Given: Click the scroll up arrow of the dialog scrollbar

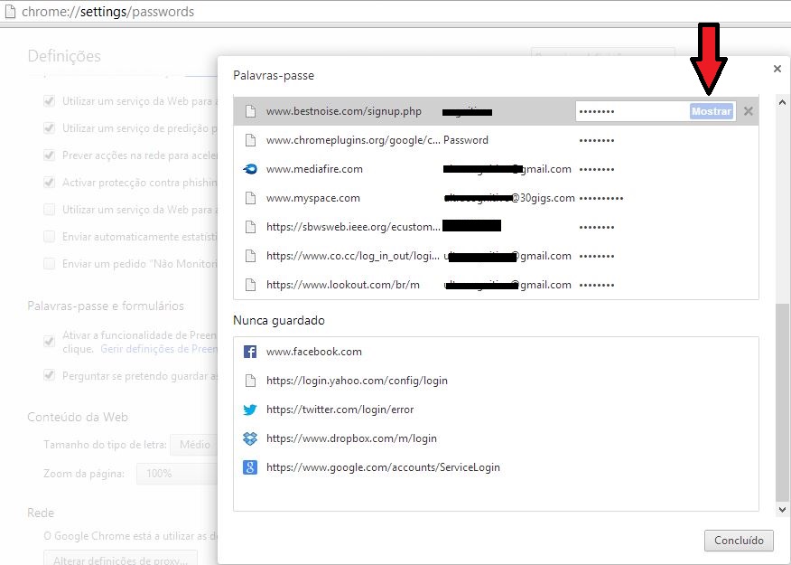Looking at the screenshot, I should coord(782,102).
